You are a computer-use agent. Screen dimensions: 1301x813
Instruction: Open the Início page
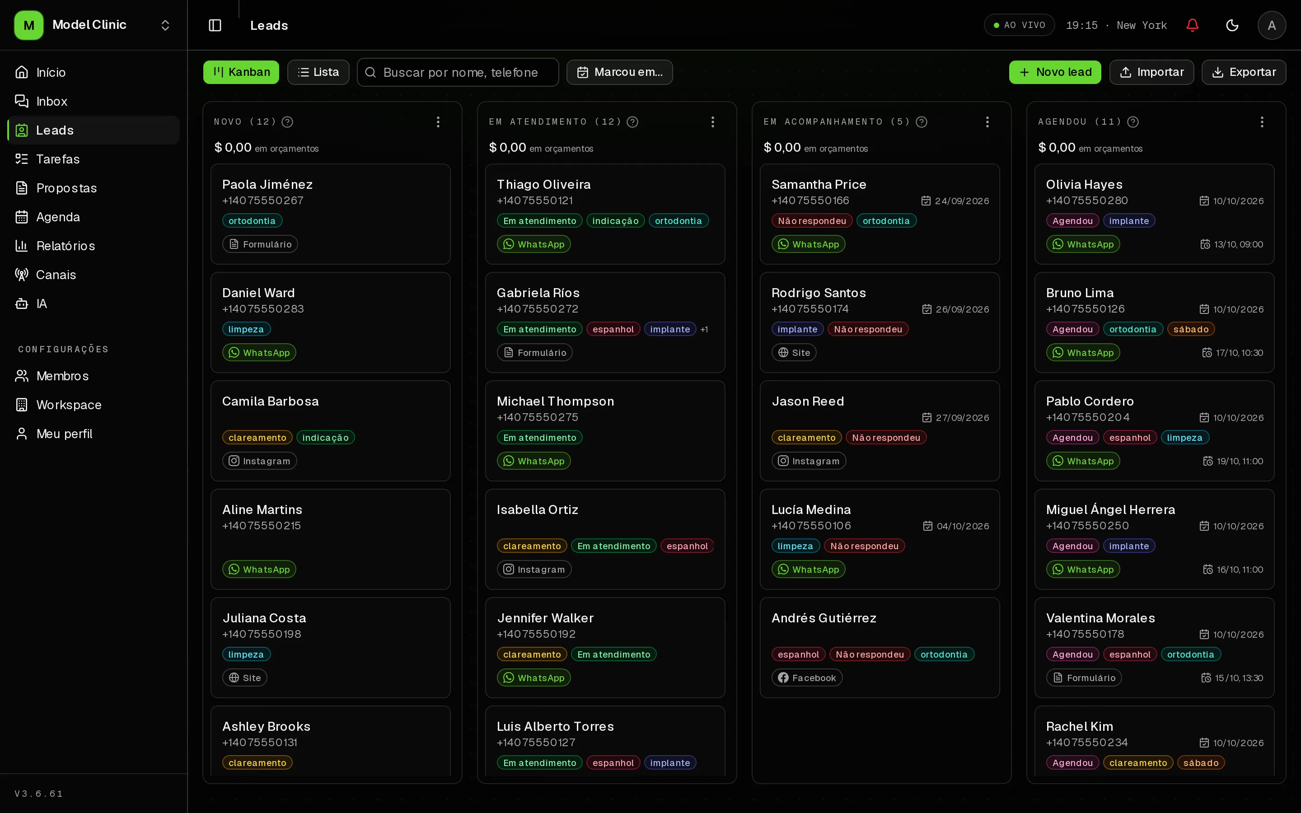tap(94, 72)
